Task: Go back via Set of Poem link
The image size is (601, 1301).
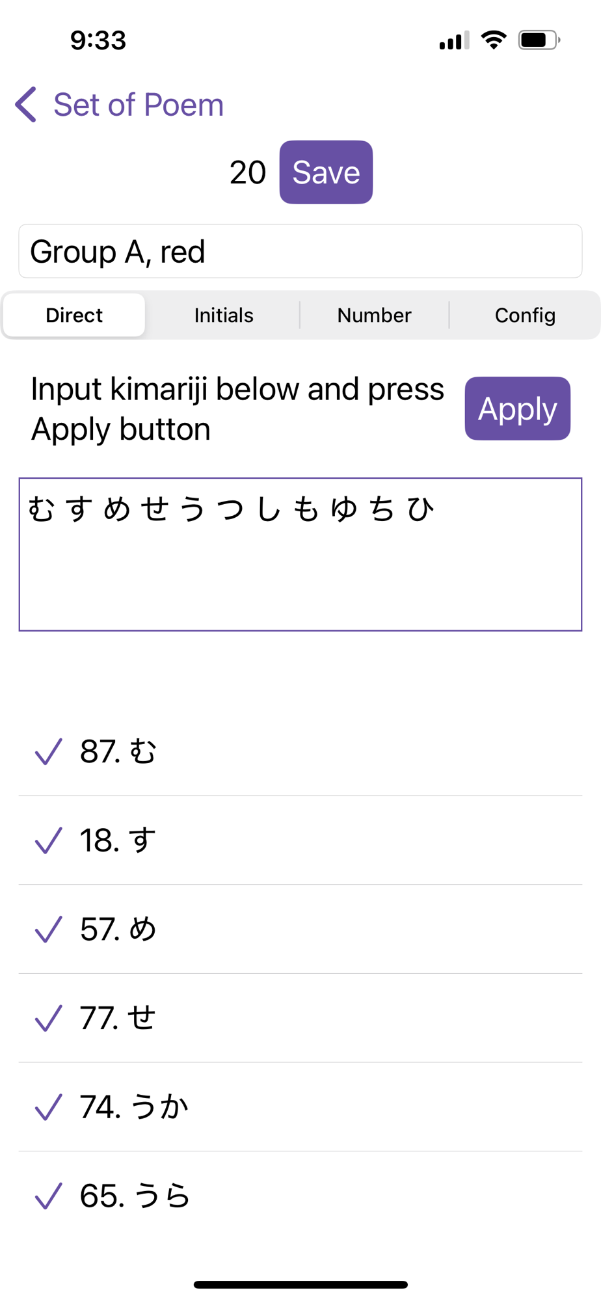Action: click(138, 105)
